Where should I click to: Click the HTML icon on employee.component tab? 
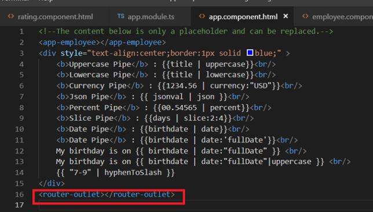click(x=305, y=16)
